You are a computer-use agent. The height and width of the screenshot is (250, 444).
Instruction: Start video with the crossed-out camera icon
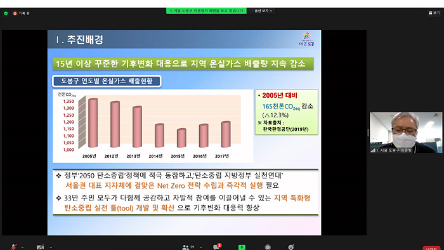pyautogui.click(x=40, y=247)
